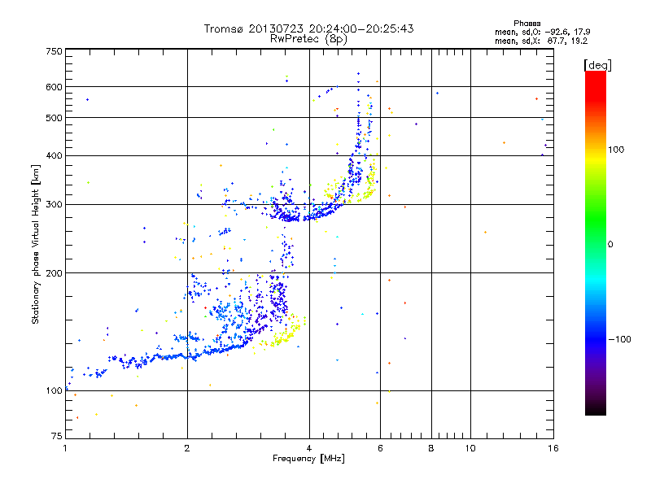Click the x-axis tick label '2'
651x488 pixels.
pos(187,448)
